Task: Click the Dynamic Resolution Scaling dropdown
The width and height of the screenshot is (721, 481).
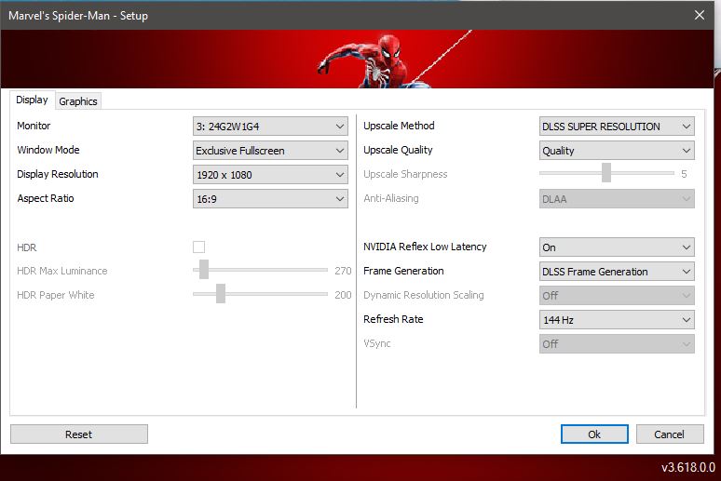Action: (617, 296)
